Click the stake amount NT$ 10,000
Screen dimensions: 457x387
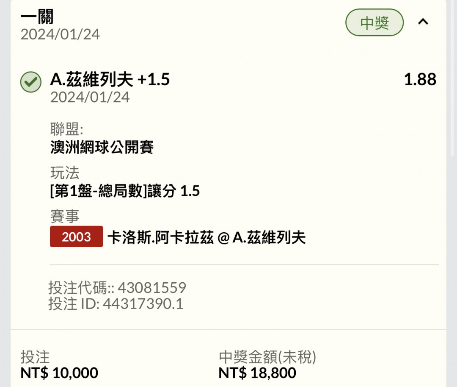[59, 373]
